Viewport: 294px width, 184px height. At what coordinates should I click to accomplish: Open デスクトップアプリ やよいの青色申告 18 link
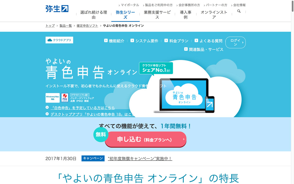92,114
